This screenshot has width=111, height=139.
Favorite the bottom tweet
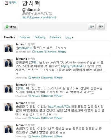(x=34, y=137)
